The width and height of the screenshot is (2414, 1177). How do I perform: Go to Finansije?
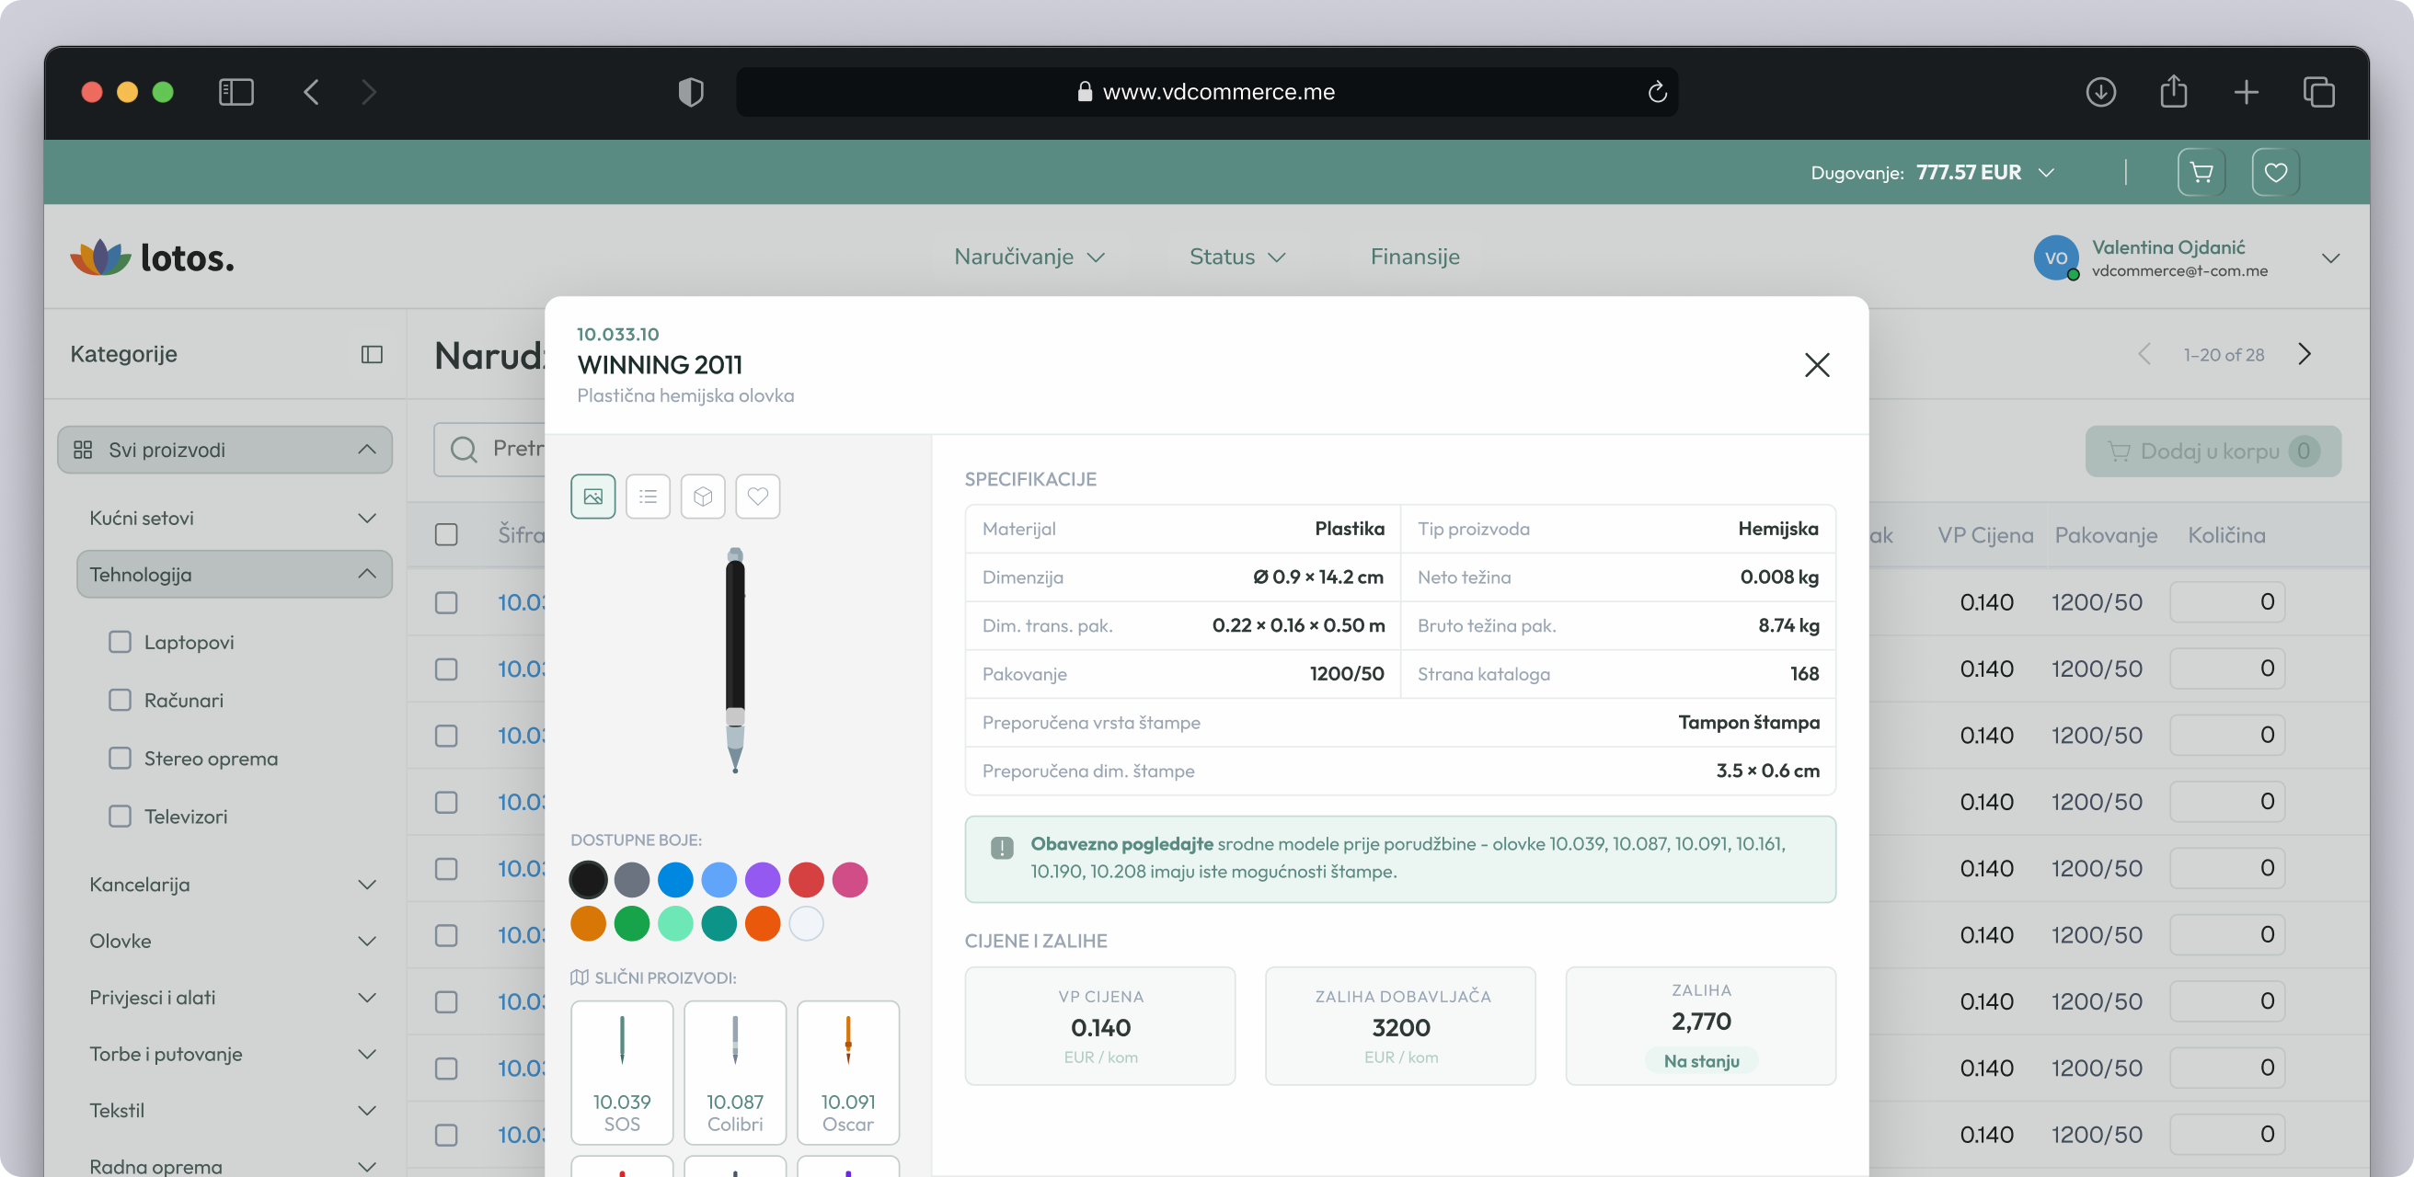click(x=1414, y=257)
